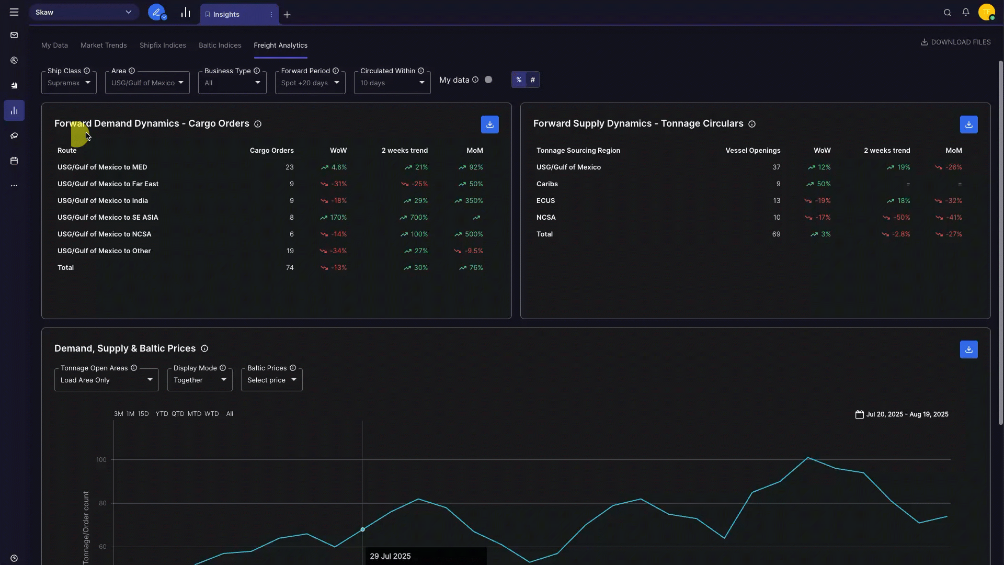Select the % percentage display mode
Image resolution: width=1004 pixels, height=565 pixels.
click(x=519, y=80)
